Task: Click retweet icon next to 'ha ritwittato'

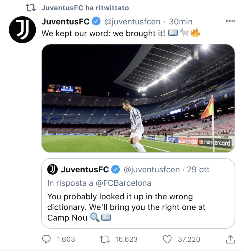Action: click(x=31, y=8)
